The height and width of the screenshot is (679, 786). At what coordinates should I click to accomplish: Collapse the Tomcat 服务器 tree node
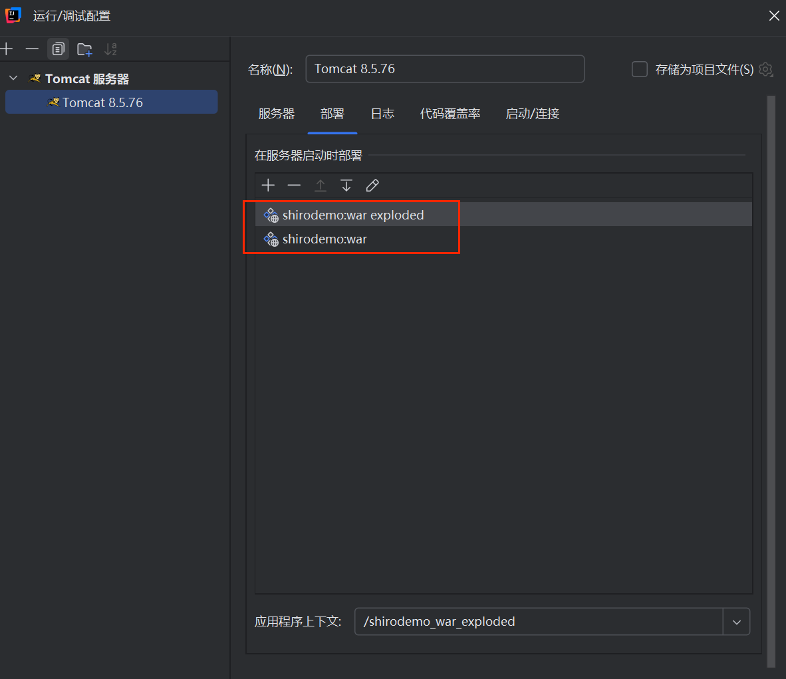[13, 78]
